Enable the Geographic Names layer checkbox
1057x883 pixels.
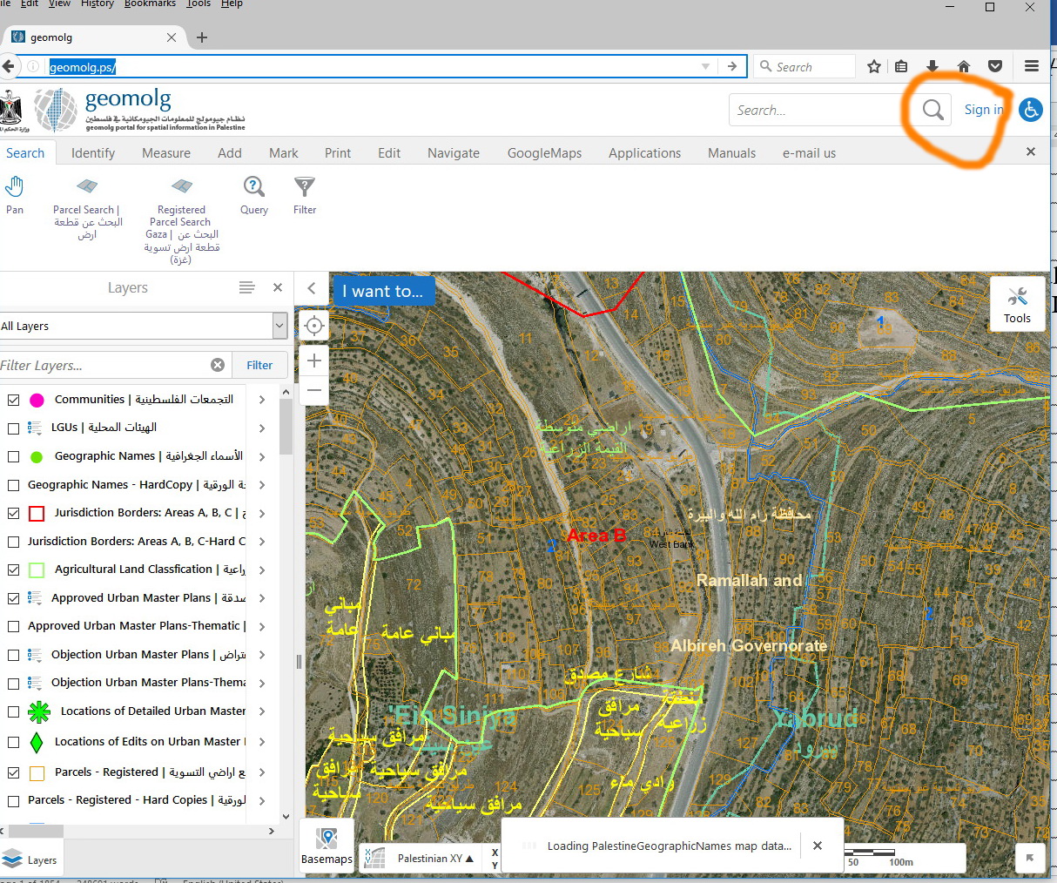coord(13,456)
